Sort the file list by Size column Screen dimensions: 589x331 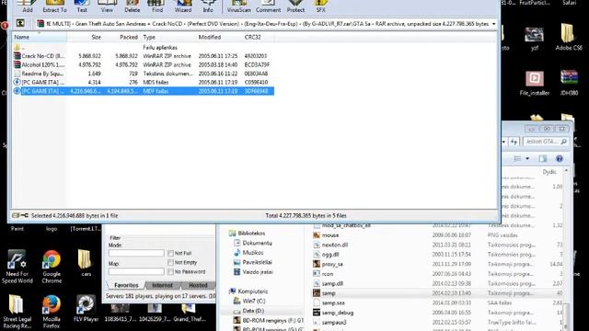(85, 37)
